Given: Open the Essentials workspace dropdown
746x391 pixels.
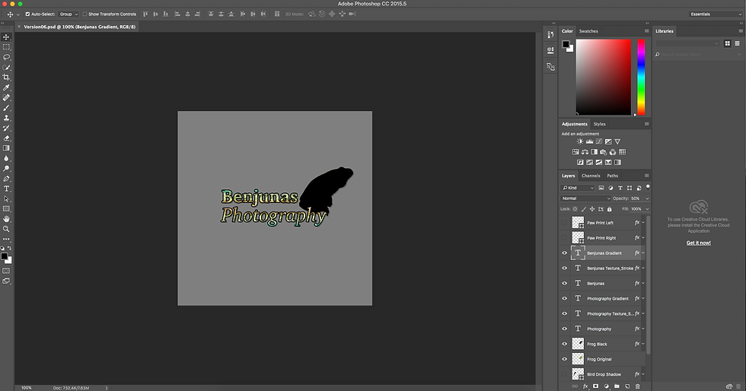Looking at the screenshot, I should 713,14.
